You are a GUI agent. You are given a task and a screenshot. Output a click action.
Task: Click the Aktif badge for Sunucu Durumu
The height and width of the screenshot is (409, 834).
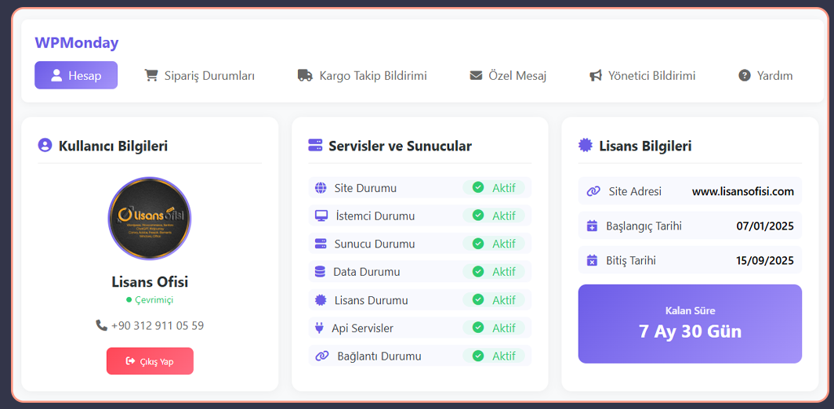click(x=494, y=244)
